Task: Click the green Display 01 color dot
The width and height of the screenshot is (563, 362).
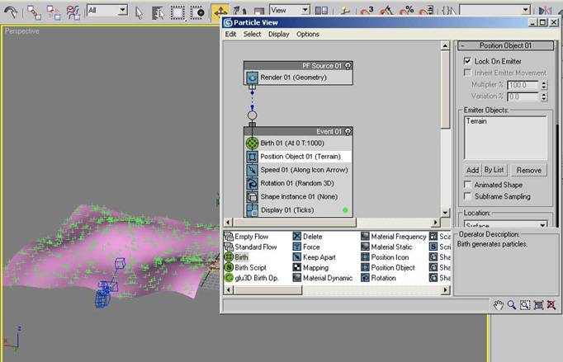Action: (x=346, y=210)
